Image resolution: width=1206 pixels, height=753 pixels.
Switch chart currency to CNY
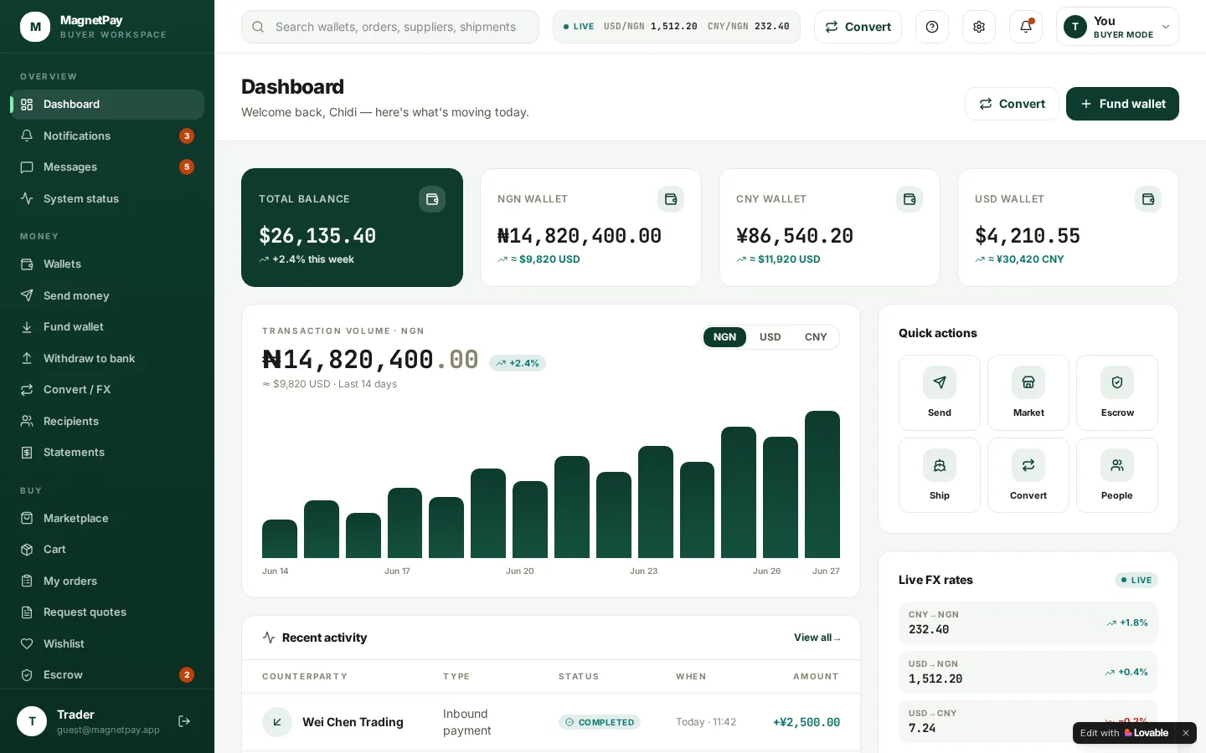click(x=816, y=337)
